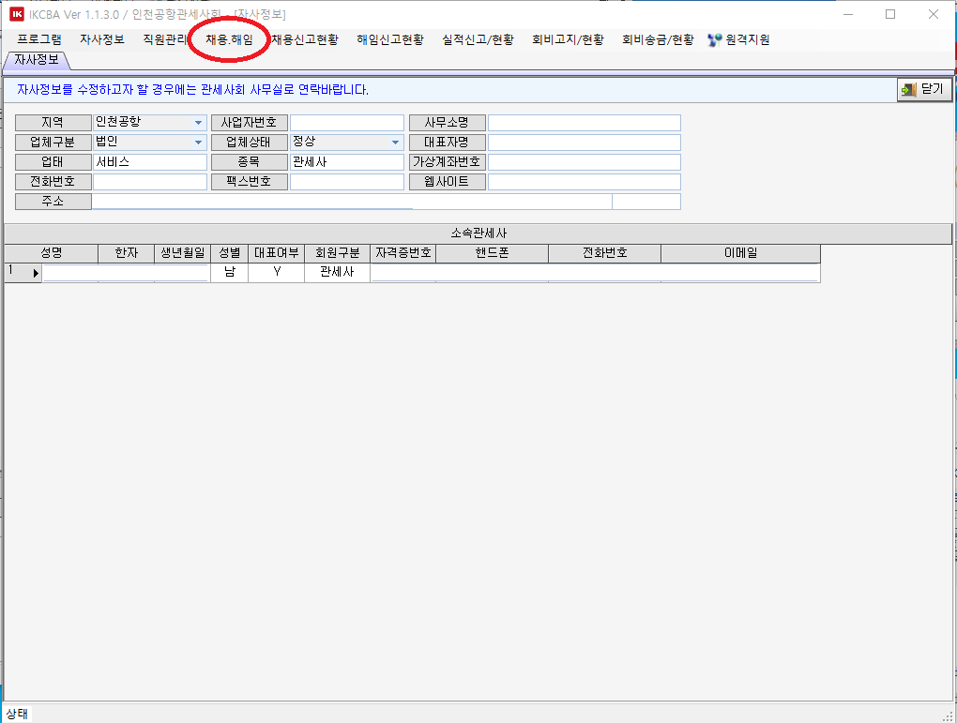The width and height of the screenshot is (957, 723).
Task: Click the 사업자번호 input field
Action: click(x=346, y=123)
